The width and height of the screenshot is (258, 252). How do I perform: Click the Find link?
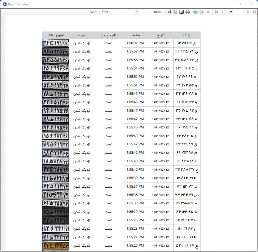pyautogui.click(x=105, y=12)
